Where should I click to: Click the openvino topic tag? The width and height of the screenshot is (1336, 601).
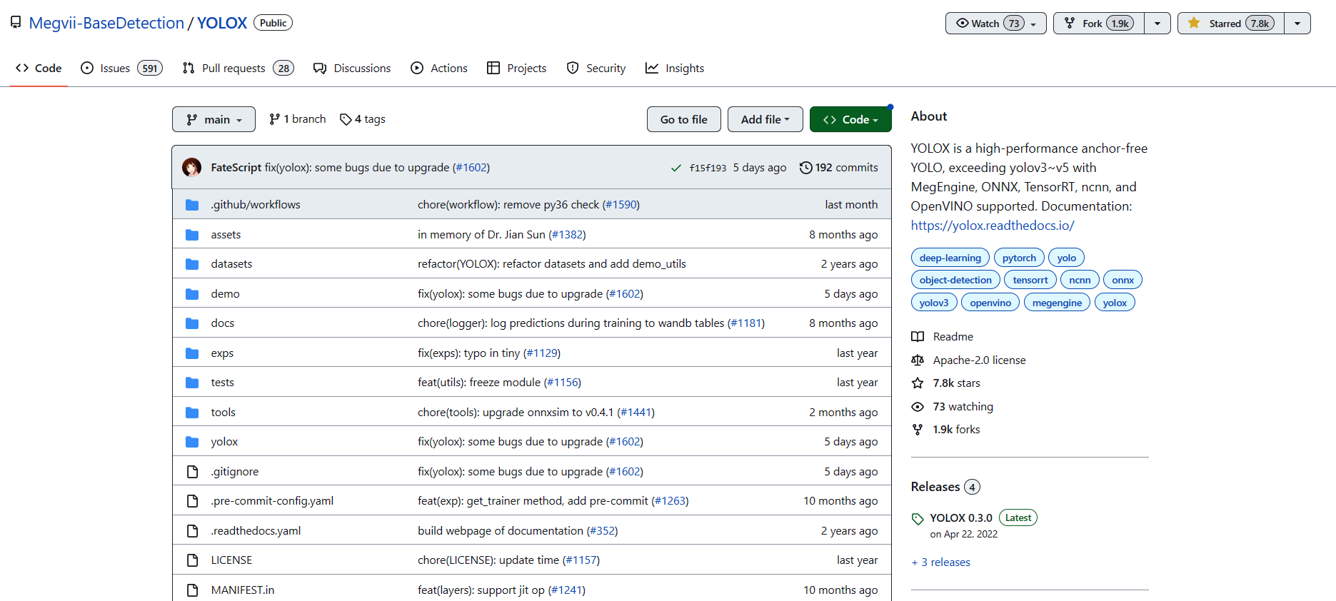click(x=990, y=303)
